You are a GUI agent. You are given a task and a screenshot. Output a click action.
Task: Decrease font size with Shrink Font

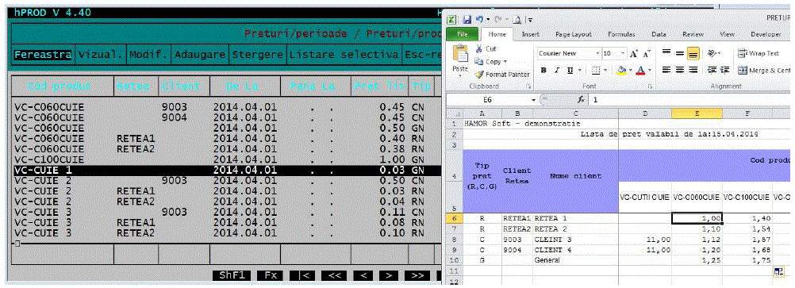pos(646,53)
